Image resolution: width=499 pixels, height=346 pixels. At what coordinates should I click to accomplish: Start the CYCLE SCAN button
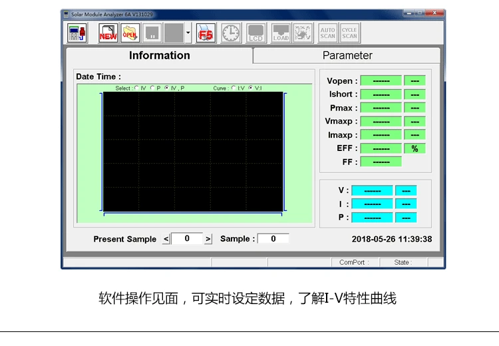click(349, 33)
